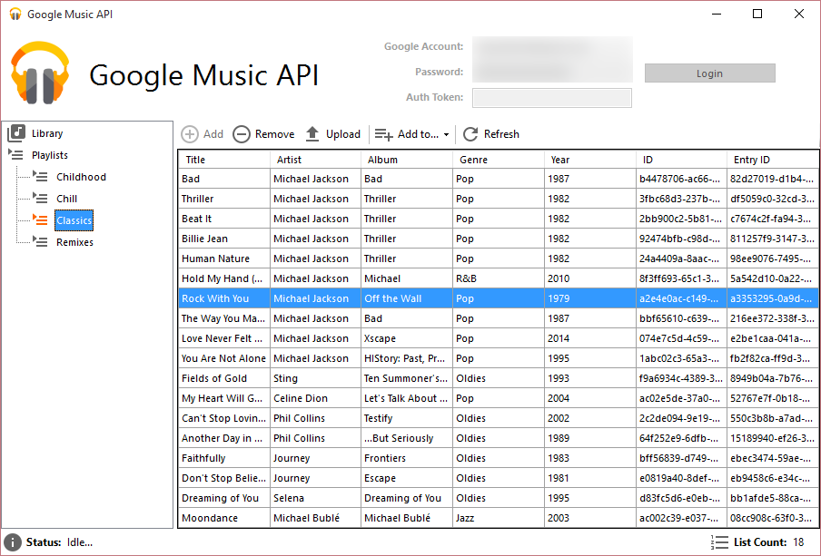Image resolution: width=821 pixels, height=556 pixels.
Task: Click the Refresh circular arrow icon
Action: 470,134
